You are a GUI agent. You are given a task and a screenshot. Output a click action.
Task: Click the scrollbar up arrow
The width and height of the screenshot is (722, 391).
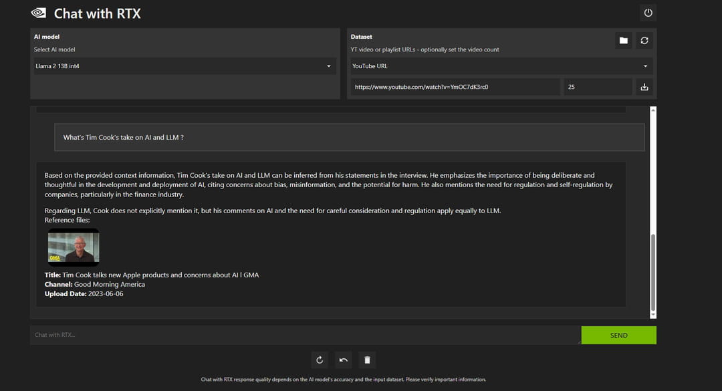point(653,110)
